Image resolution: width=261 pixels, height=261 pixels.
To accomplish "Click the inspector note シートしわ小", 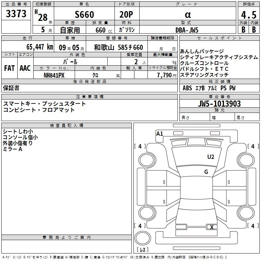I will [18, 131].
